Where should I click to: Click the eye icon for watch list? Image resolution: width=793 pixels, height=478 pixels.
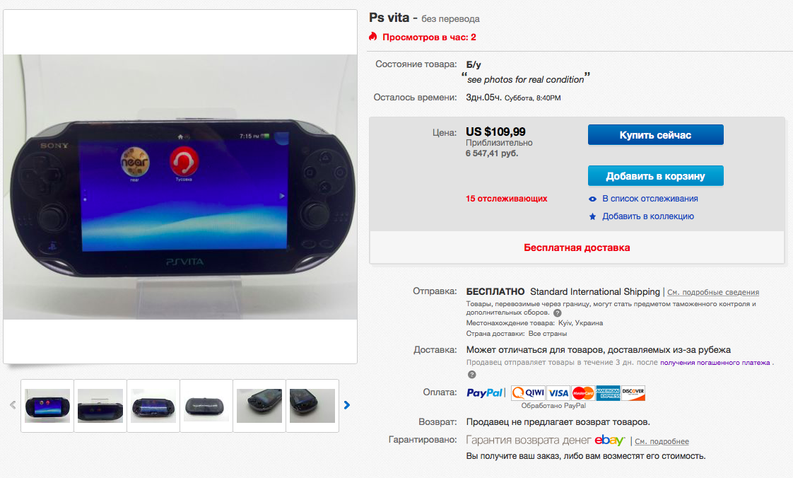(x=593, y=199)
